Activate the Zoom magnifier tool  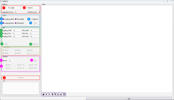click(x=55, y=94)
